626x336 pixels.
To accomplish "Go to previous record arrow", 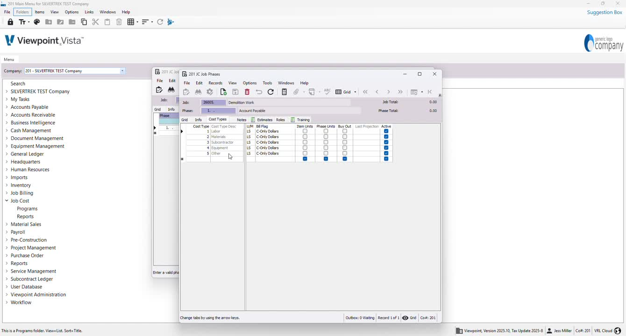I will click(377, 92).
